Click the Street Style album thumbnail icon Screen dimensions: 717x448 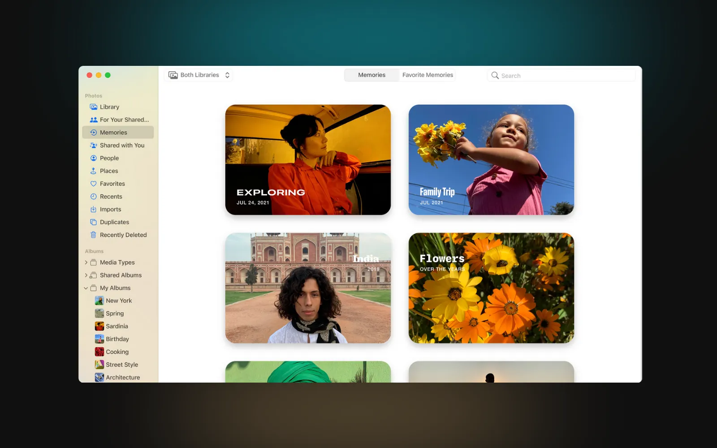tap(99, 365)
